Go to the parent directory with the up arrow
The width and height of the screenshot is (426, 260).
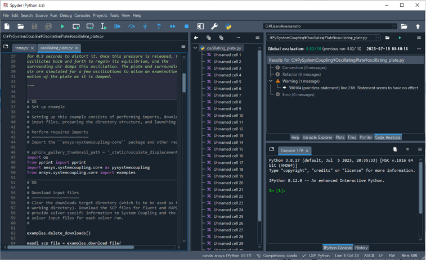point(418,26)
